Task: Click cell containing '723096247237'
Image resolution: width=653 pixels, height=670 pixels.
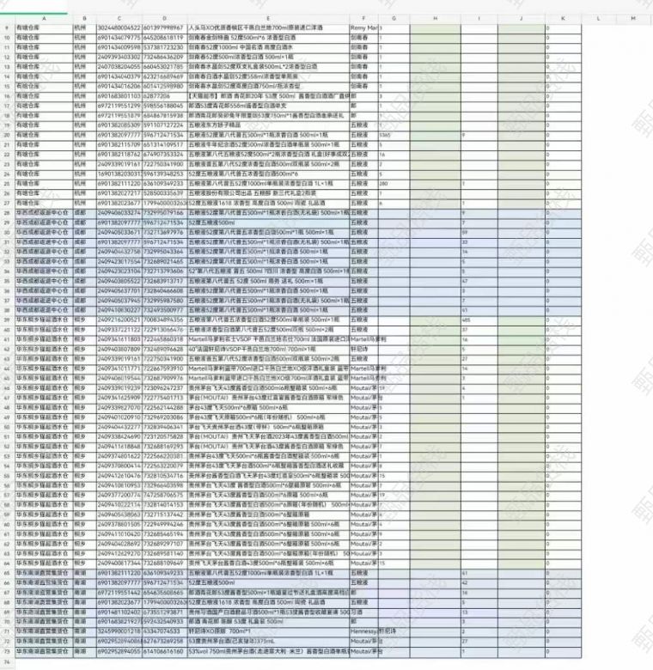Action: pos(164,388)
